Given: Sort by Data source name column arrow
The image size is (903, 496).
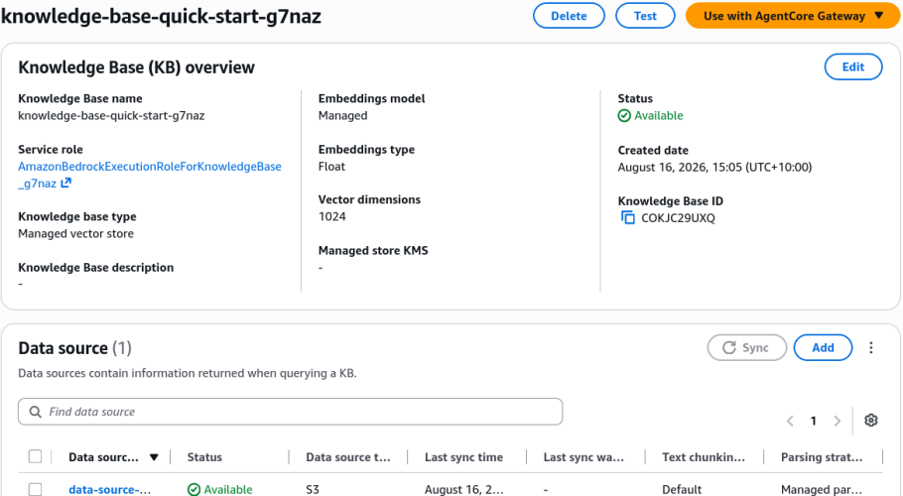Looking at the screenshot, I should point(154,457).
